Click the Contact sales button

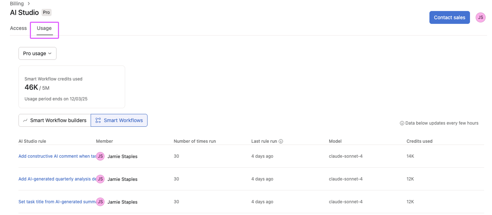pos(449,17)
